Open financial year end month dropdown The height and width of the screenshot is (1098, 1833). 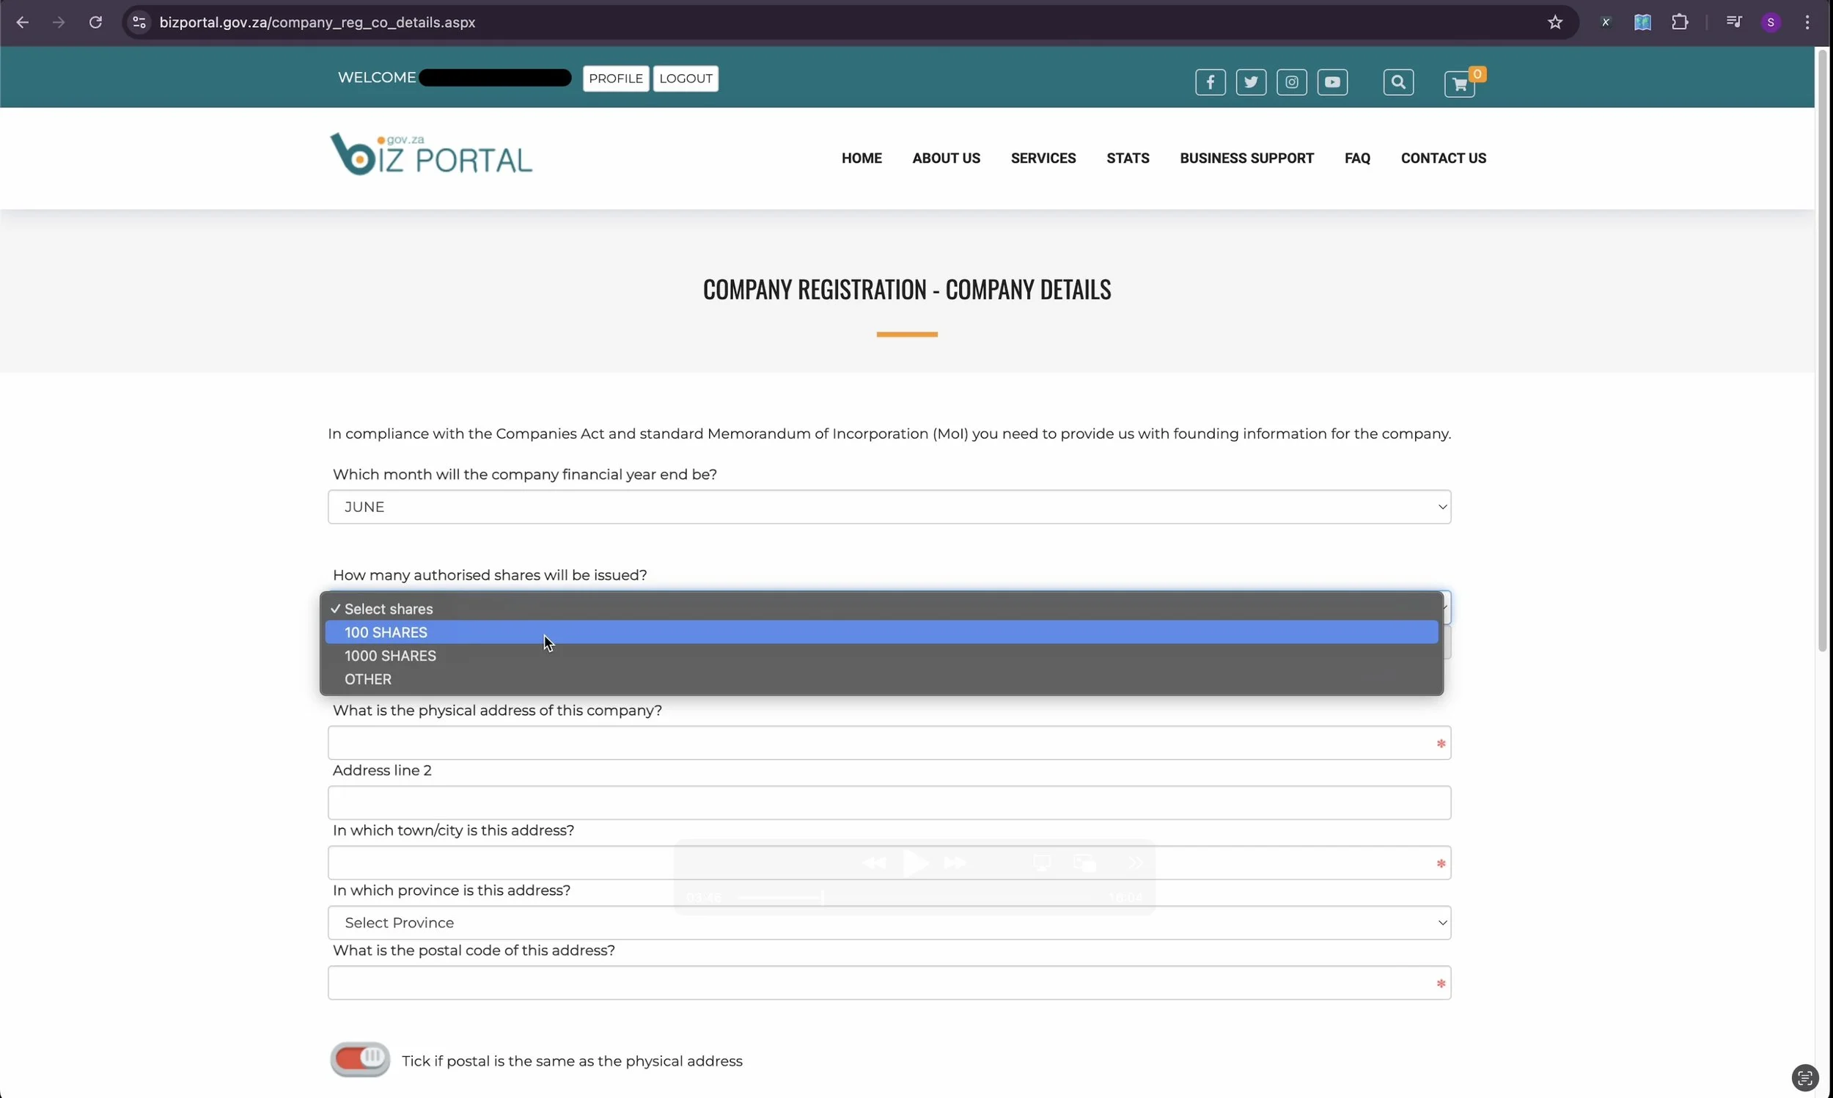click(889, 507)
